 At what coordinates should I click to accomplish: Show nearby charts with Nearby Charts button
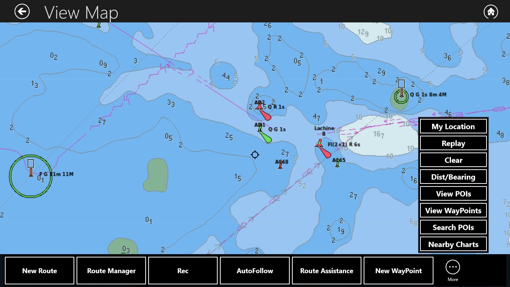tap(453, 244)
